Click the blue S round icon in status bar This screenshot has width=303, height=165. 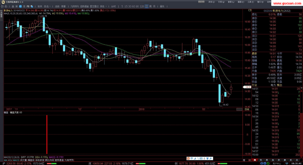pyautogui.click(x=262, y=164)
